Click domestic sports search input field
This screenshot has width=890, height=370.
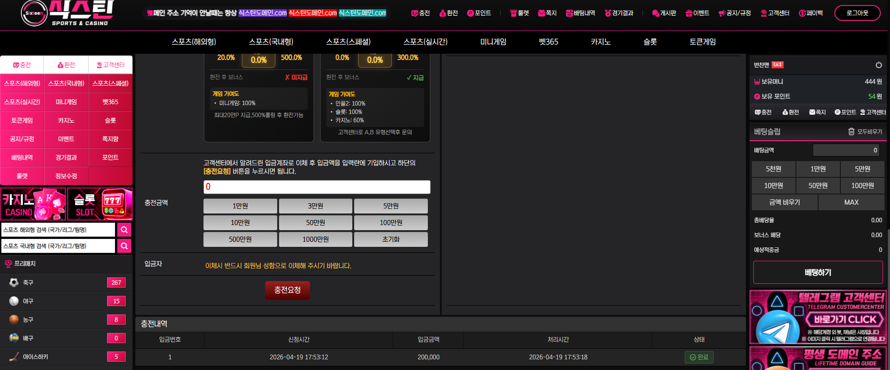57,246
